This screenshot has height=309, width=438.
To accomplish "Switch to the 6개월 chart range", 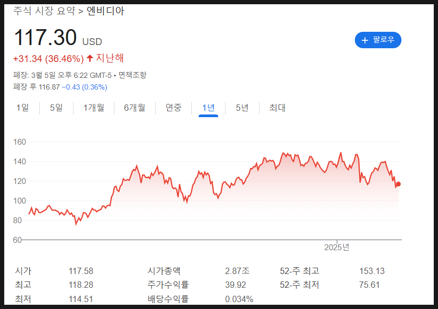I will [x=135, y=108].
